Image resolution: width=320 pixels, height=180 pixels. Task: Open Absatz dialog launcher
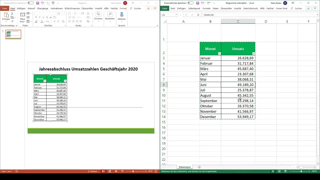[91, 25]
